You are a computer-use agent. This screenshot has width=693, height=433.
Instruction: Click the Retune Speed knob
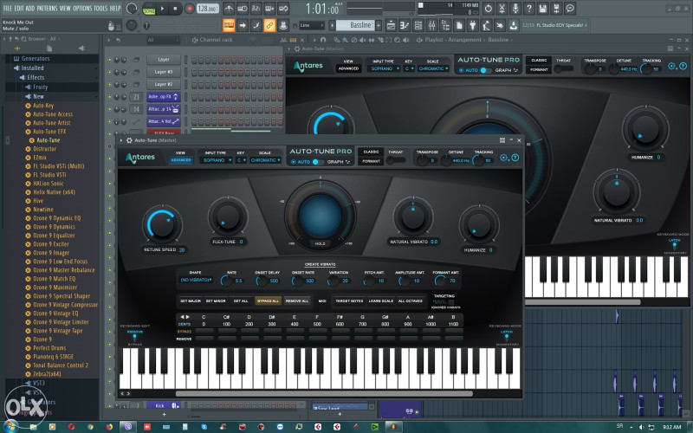[x=162, y=224]
